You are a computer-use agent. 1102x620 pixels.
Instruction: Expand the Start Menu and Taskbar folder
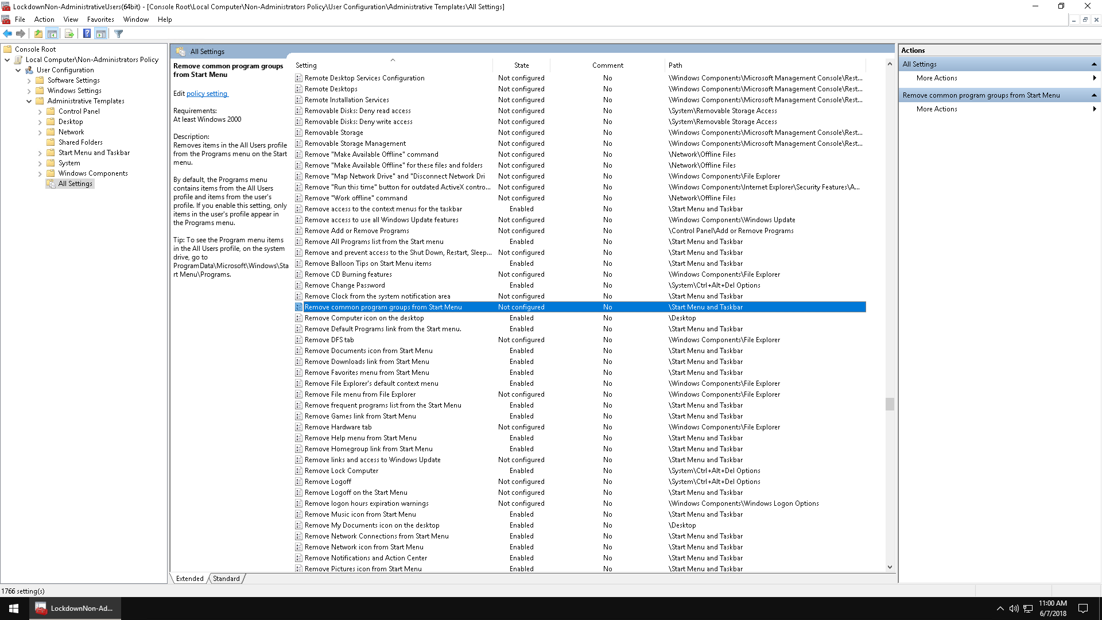[40, 153]
